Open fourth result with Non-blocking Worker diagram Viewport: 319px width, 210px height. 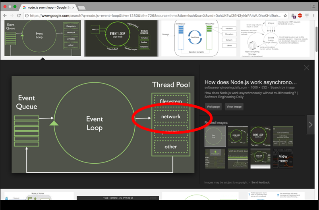click(x=275, y=38)
